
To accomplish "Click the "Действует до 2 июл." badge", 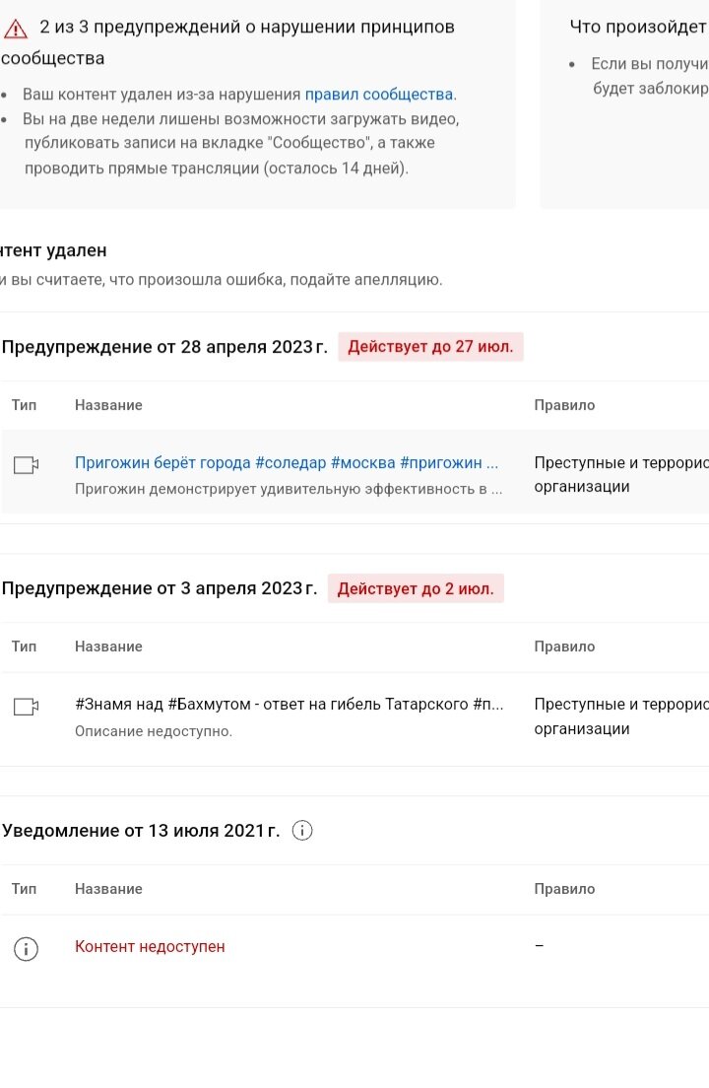I will [x=416, y=588].
